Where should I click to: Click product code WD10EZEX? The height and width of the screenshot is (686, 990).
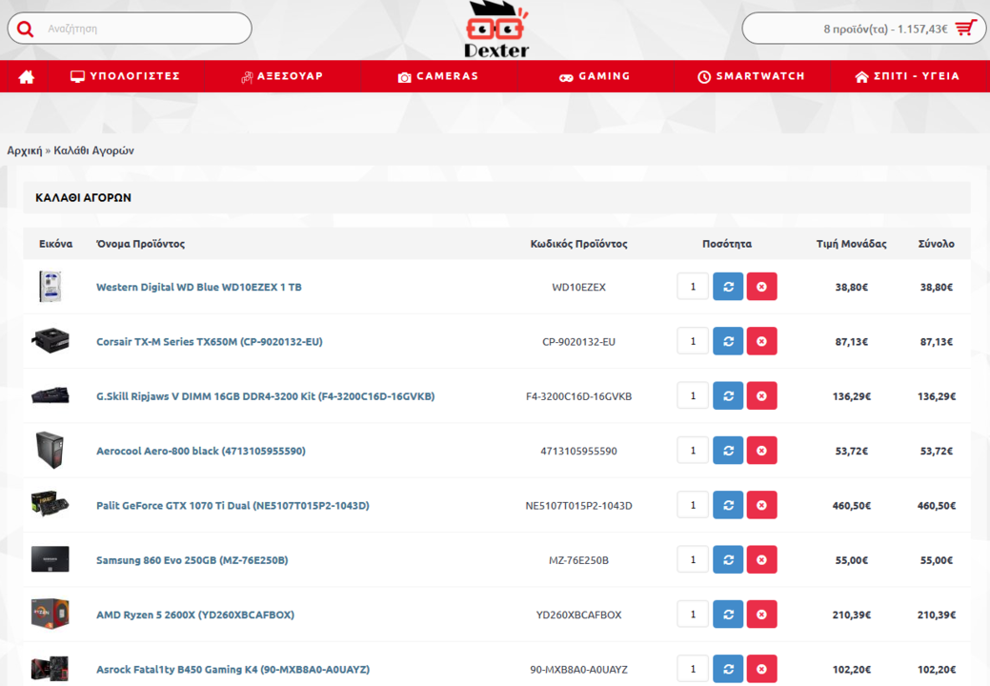click(578, 287)
